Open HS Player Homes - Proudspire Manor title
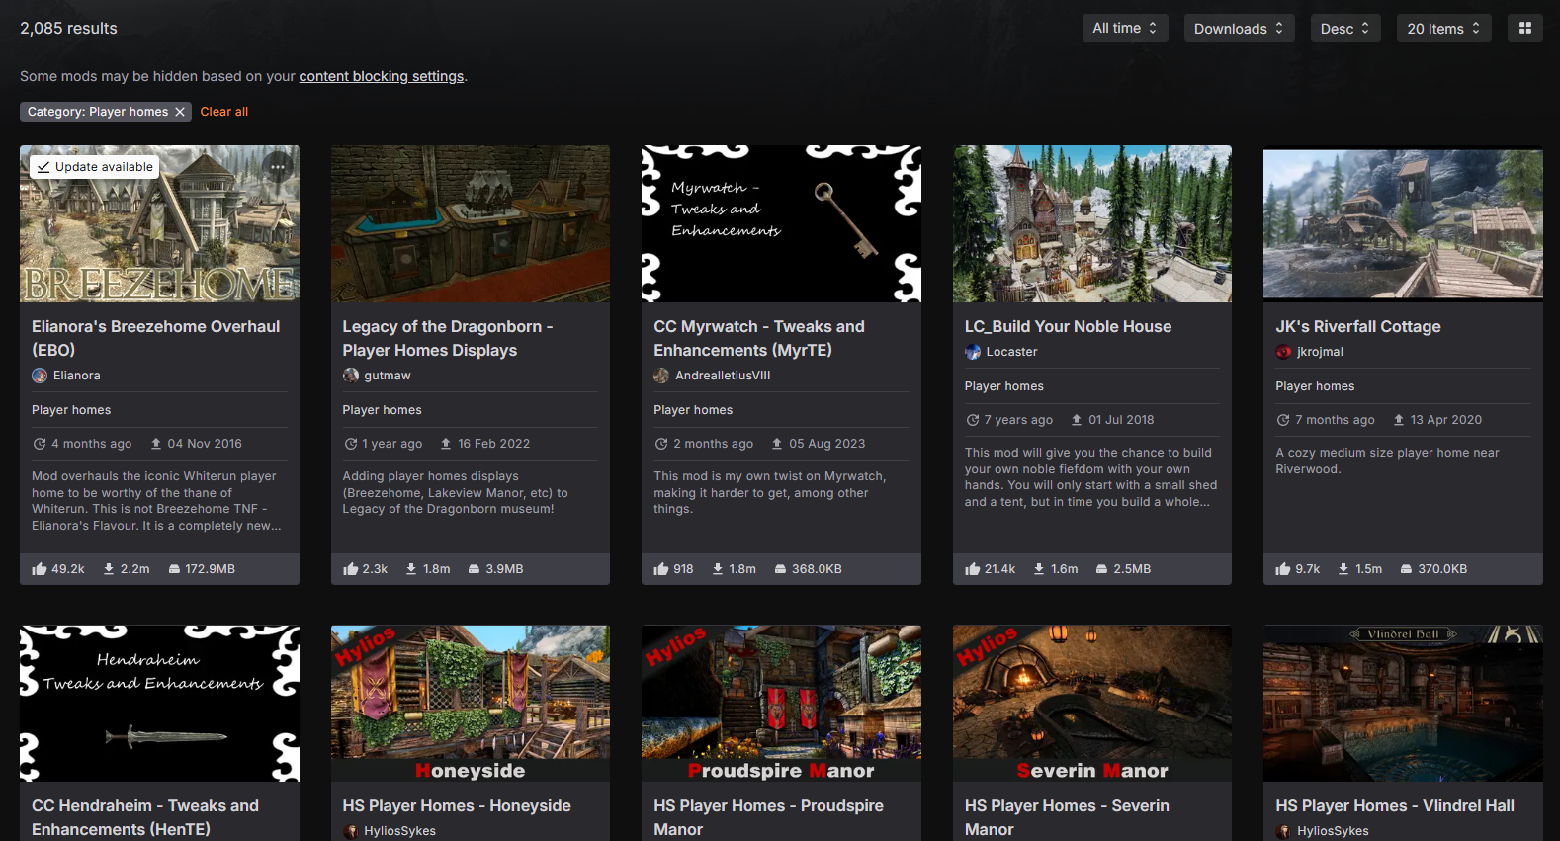This screenshot has height=841, width=1560. tap(769, 817)
